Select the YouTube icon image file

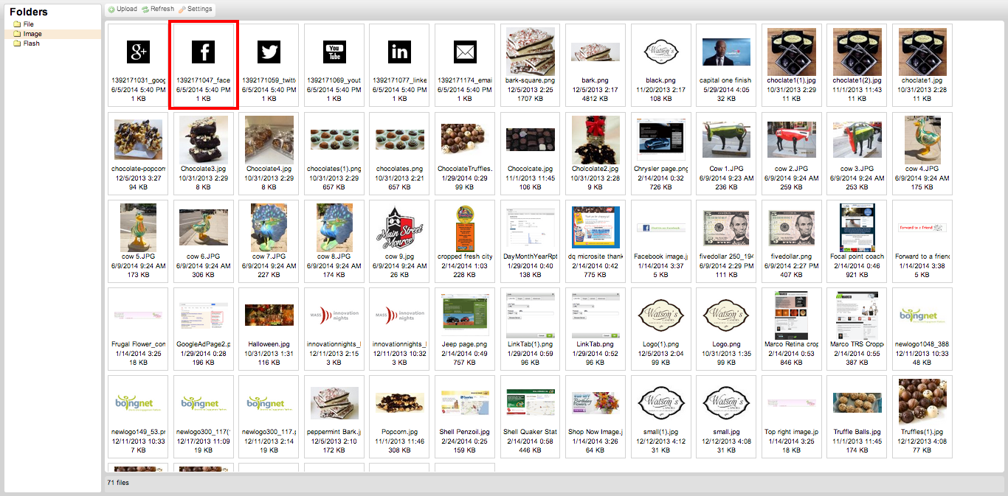(x=334, y=66)
